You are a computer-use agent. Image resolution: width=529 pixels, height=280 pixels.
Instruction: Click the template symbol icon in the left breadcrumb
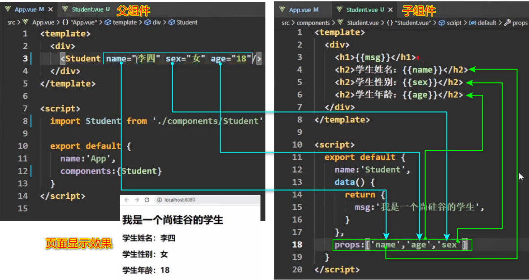click(107, 22)
